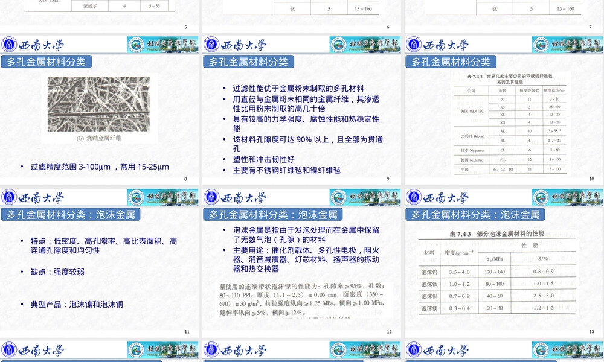This screenshot has width=604, height=362.
Task: Click the 西南大学 emblem on slide 11
Action: (x=9, y=197)
